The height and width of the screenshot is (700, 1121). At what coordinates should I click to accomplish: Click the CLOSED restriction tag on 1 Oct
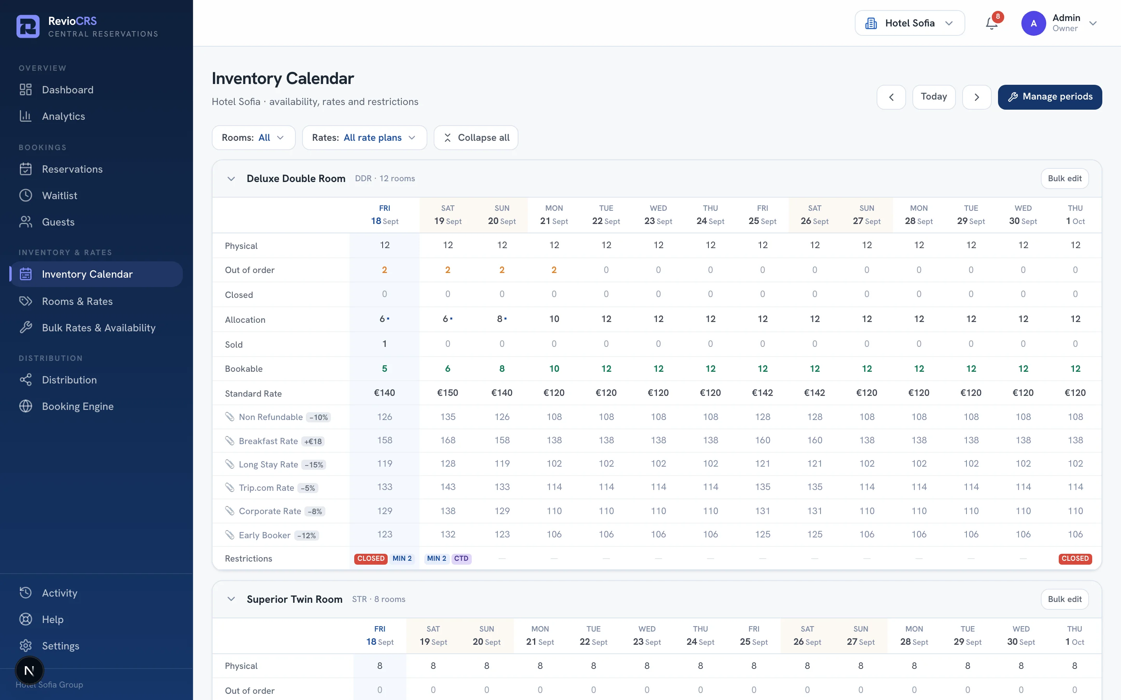click(1075, 559)
